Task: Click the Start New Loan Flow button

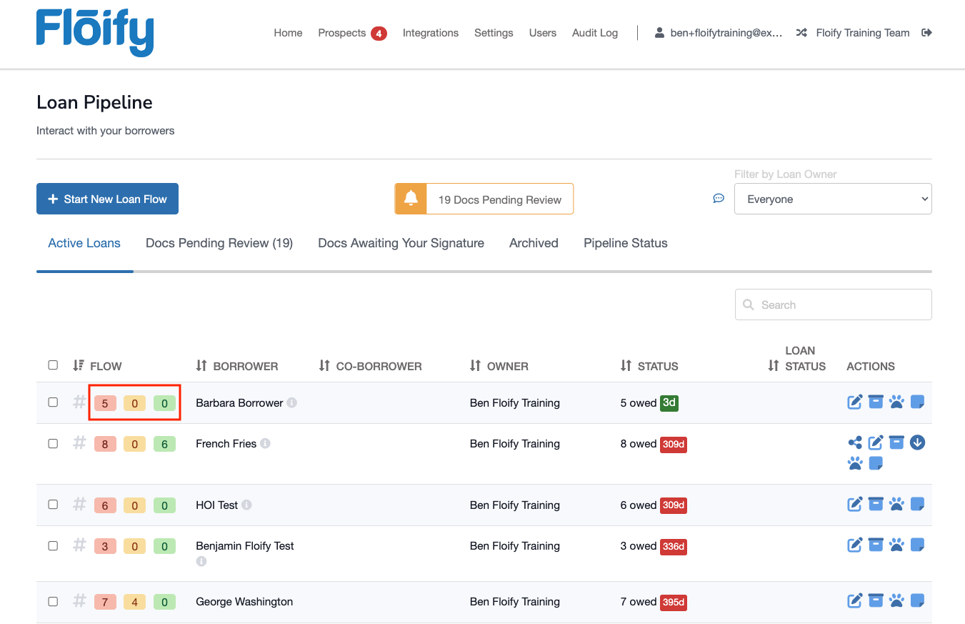Action: tap(107, 199)
